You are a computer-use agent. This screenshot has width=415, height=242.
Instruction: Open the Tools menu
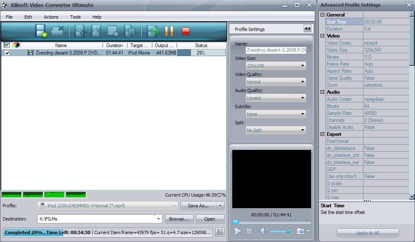pyautogui.click(x=75, y=17)
